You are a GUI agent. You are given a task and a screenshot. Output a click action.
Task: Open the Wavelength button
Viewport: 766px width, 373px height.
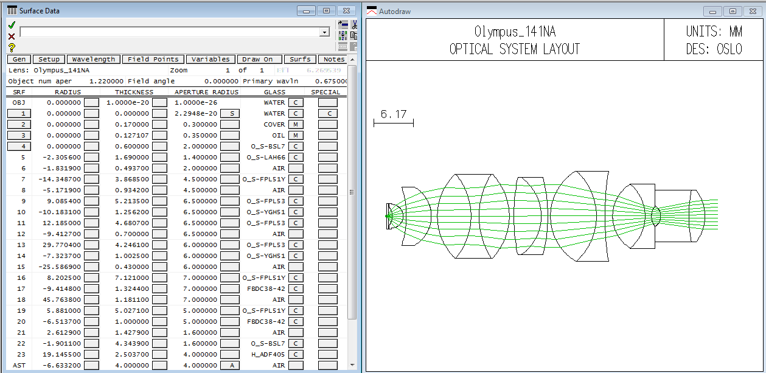pos(94,59)
